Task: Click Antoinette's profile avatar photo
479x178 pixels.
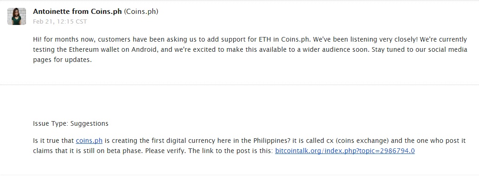Action: pos(17,17)
